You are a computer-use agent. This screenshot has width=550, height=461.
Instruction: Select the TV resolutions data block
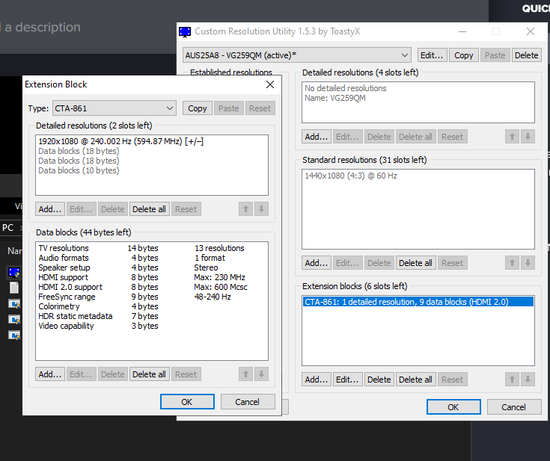coord(64,248)
